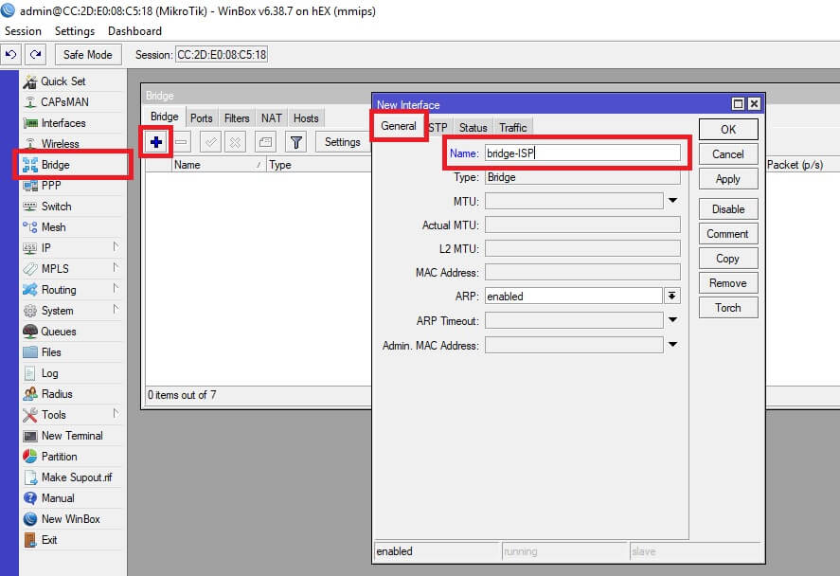Viewport: 840px width, 576px height.
Task: Open the ARP mode dropdown
Action: (672, 296)
